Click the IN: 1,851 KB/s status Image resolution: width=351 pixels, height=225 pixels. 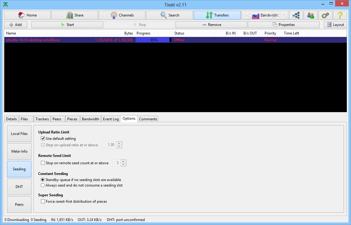[62, 220]
